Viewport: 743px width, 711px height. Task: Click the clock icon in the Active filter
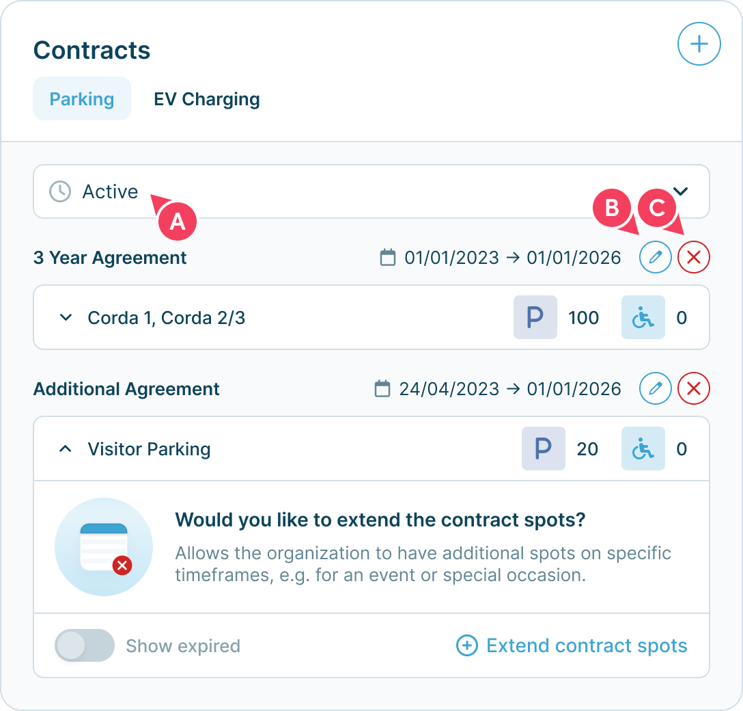tap(59, 191)
